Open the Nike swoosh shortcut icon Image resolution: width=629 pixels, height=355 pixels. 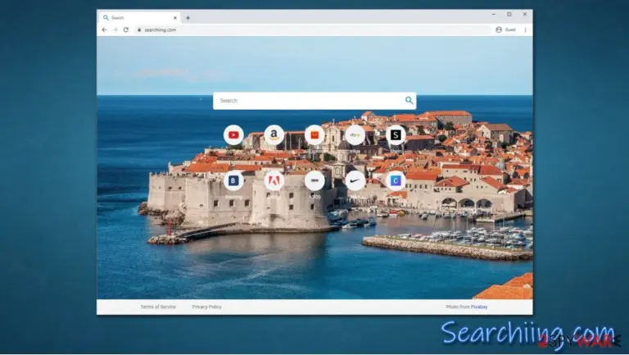[x=355, y=180]
